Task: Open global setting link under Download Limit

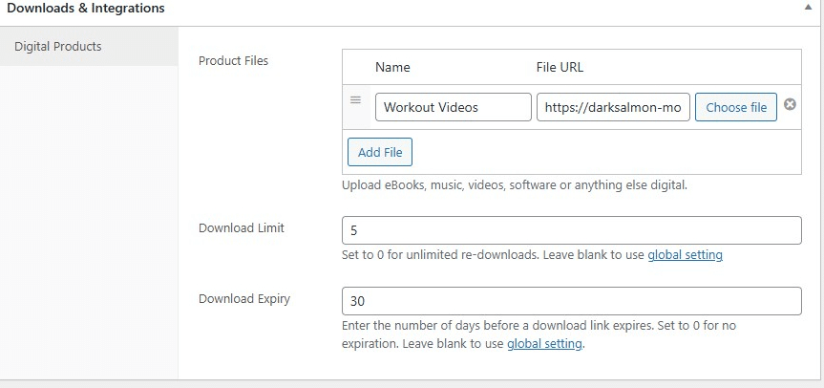Action: pos(685,255)
